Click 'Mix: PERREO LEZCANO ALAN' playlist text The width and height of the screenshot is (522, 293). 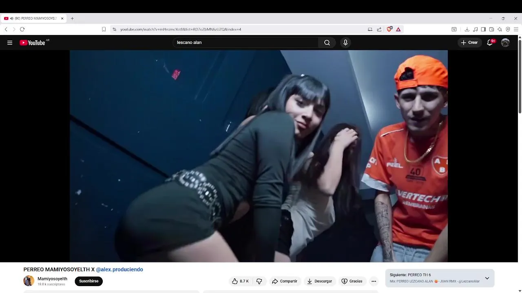[x=435, y=281]
